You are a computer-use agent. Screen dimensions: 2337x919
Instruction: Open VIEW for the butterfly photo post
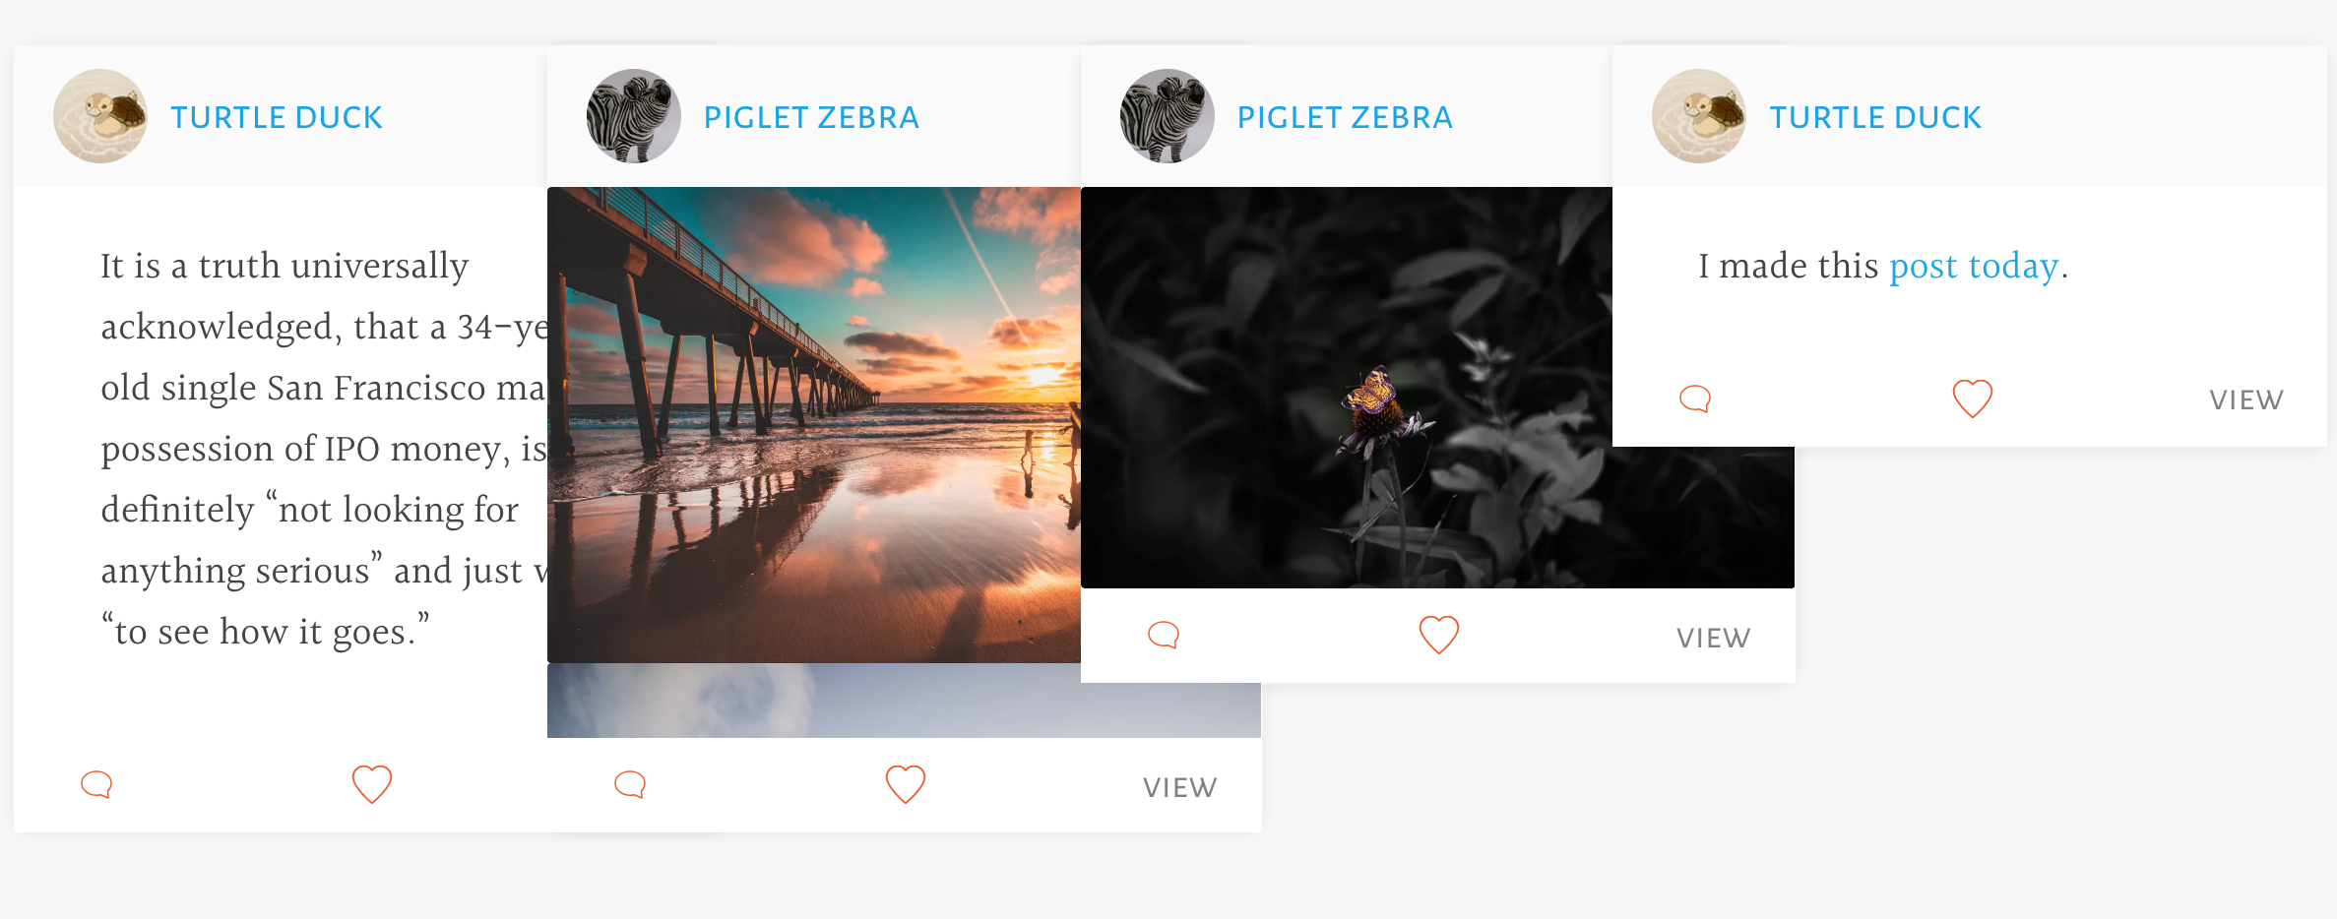pos(1714,638)
